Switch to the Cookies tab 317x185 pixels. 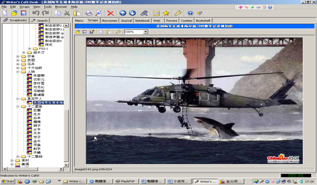(x=186, y=21)
